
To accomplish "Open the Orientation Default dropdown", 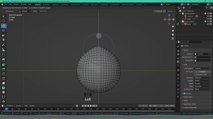I will pos(25,11).
